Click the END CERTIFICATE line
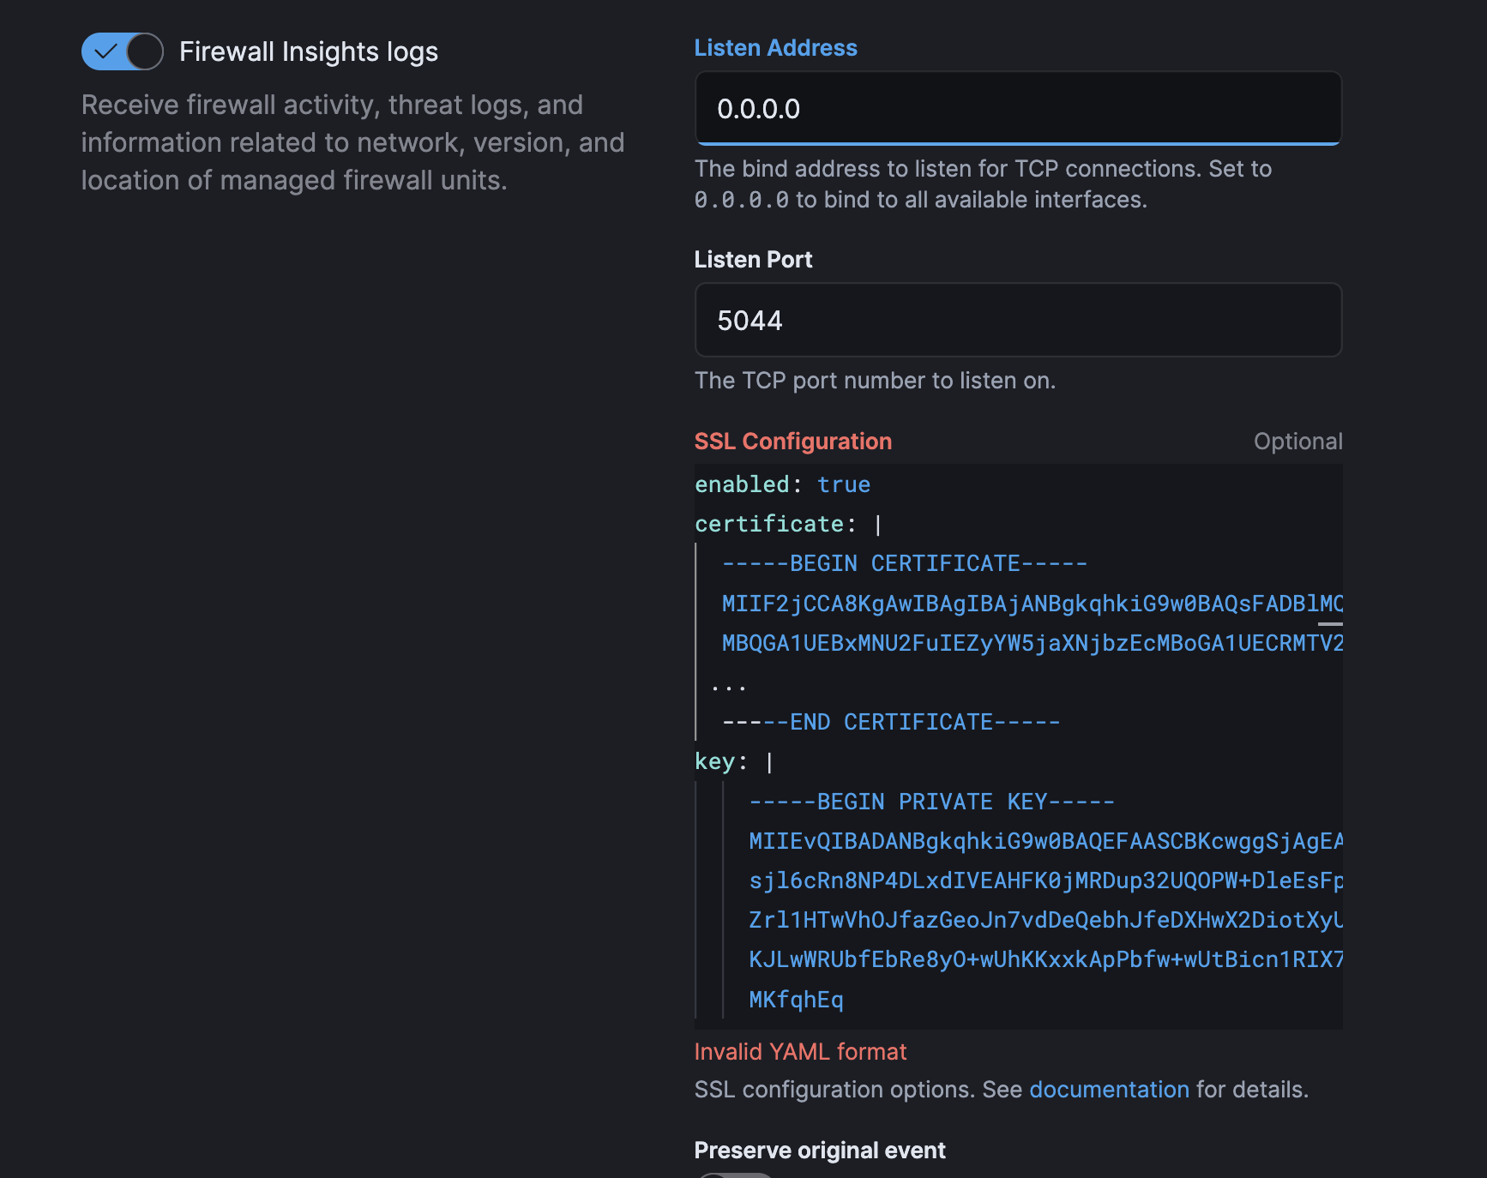 (x=890, y=722)
